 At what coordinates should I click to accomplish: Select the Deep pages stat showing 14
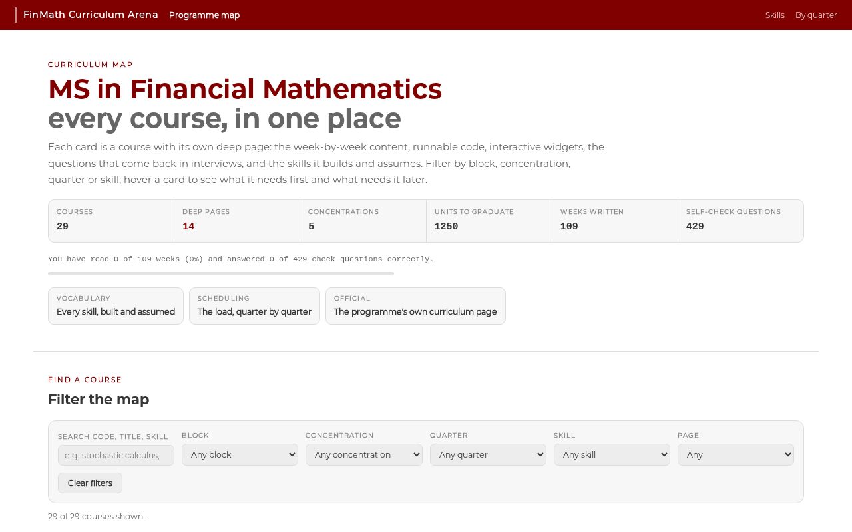237,221
